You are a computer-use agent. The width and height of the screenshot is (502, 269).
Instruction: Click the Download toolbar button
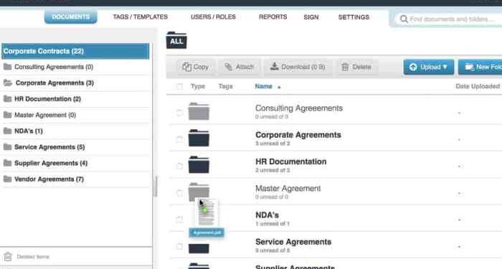tap(298, 67)
